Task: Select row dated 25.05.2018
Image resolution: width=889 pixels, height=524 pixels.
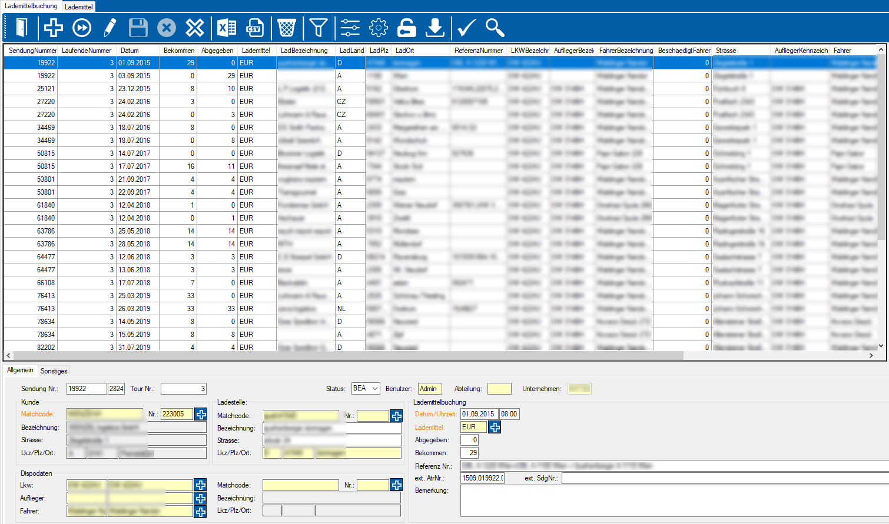Action: pos(440,231)
